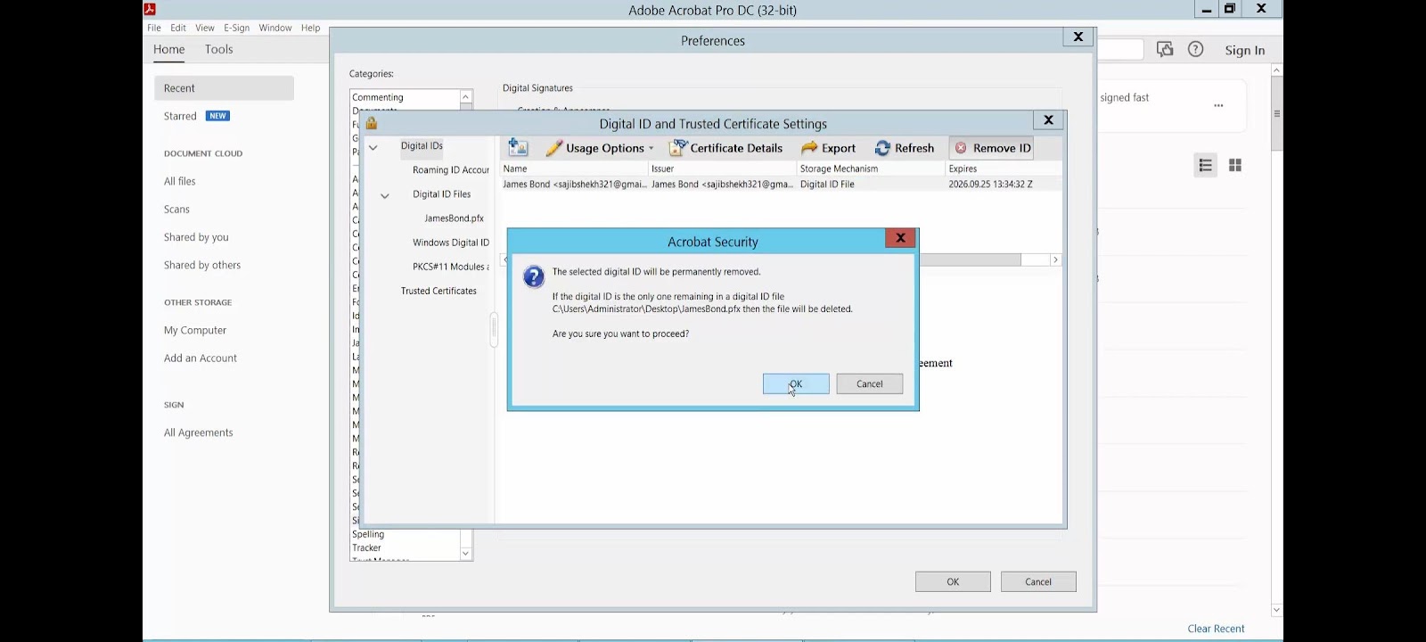This screenshot has width=1426, height=642.
Task: Select Windows Digital IDs tree item
Action: 450,243
